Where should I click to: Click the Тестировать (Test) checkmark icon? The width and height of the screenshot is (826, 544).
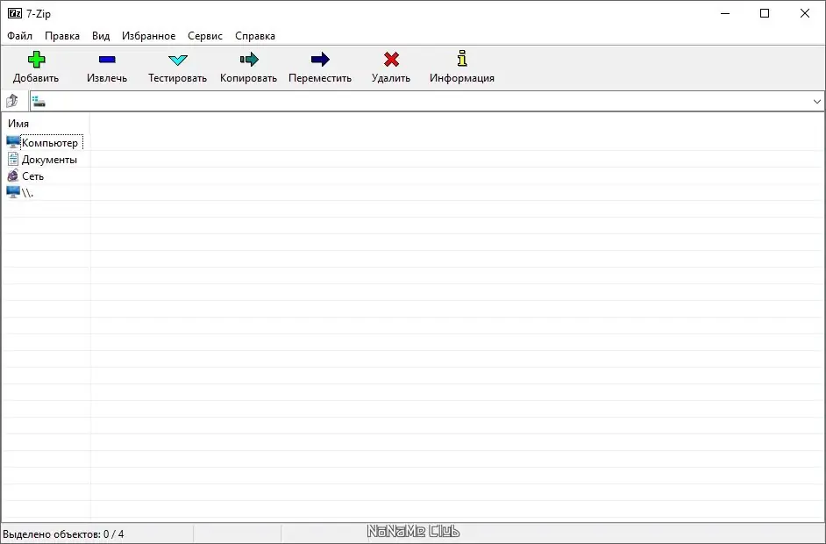point(176,60)
